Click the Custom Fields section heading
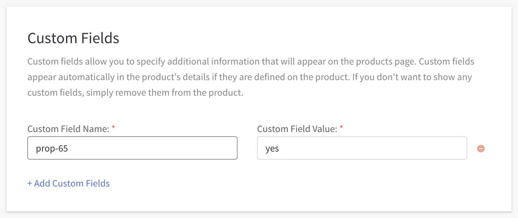 [x=73, y=38]
